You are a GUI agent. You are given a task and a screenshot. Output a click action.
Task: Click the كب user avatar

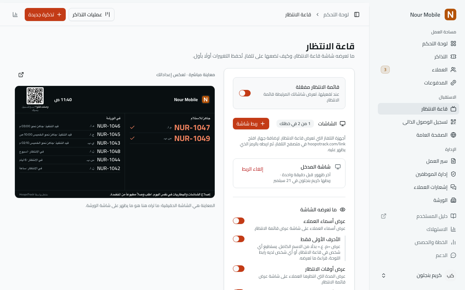pyautogui.click(x=450, y=275)
